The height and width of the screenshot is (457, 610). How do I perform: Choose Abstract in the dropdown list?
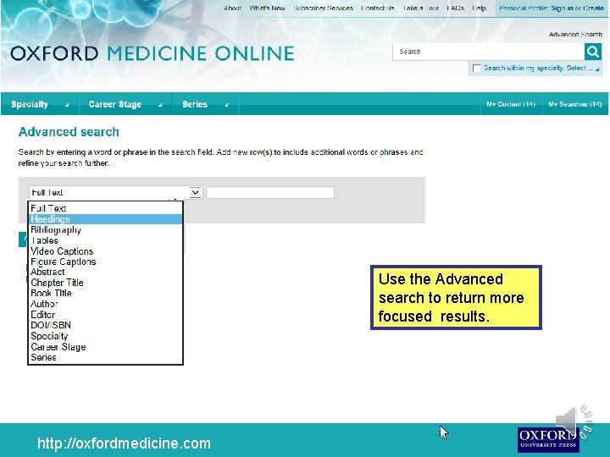[105, 272]
